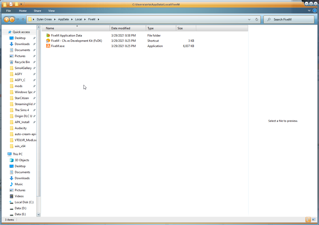
Task: Refresh the FiveM folder view
Action: [257, 19]
